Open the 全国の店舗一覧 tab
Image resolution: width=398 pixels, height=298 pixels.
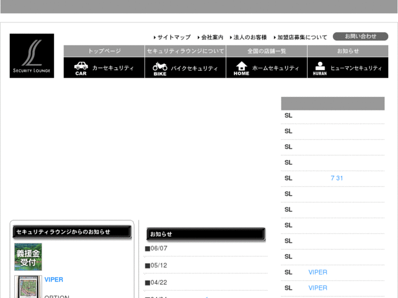pos(267,51)
